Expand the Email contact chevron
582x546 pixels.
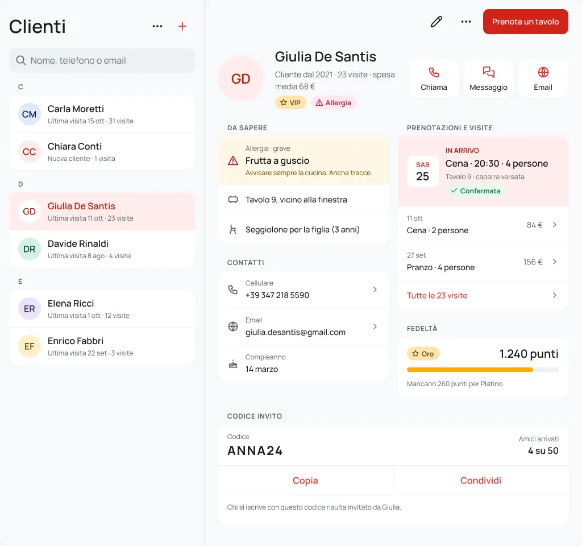(375, 326)
